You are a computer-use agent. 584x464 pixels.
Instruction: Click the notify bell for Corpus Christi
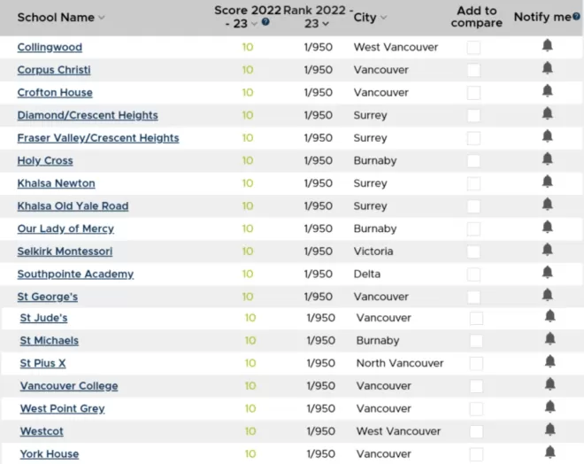[x=547, y=68]
